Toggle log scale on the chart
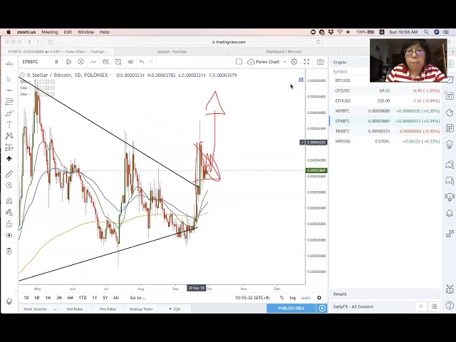Viewport: 456px width, 342px height. tap(292, 298)
